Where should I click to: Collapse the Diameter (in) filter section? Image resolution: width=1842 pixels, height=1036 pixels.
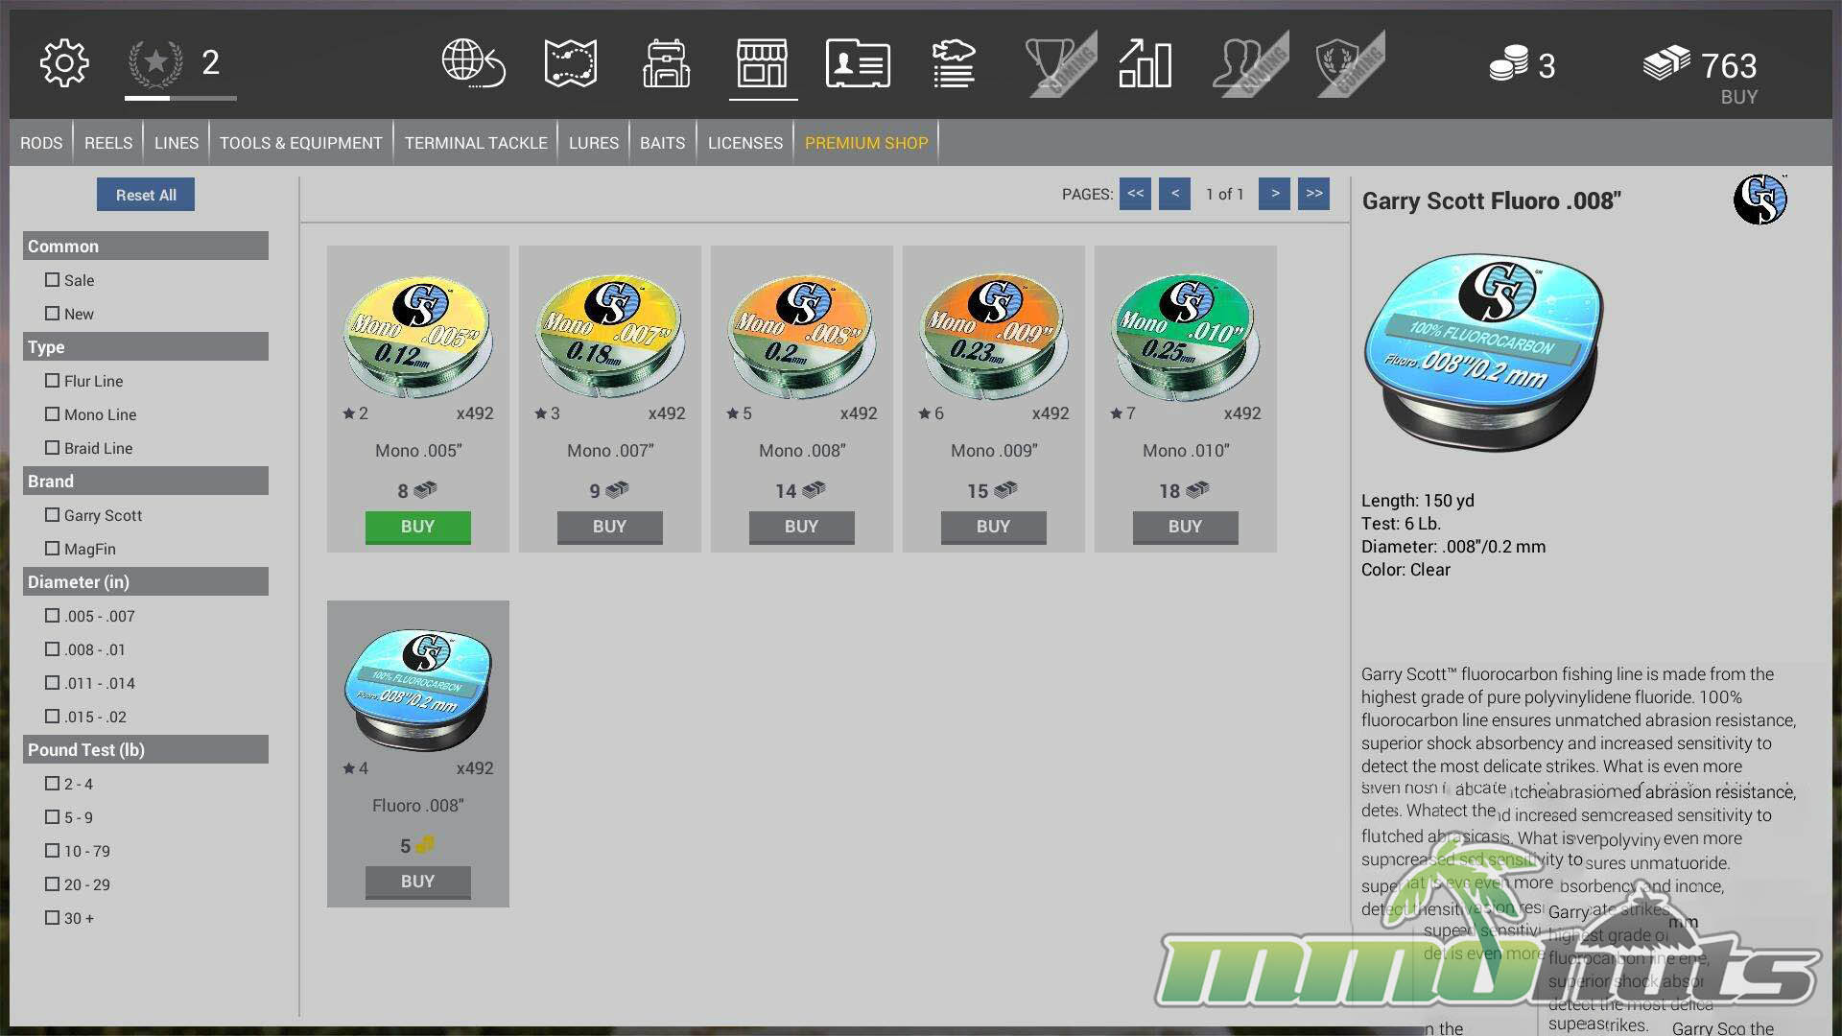tap(145, 581)
